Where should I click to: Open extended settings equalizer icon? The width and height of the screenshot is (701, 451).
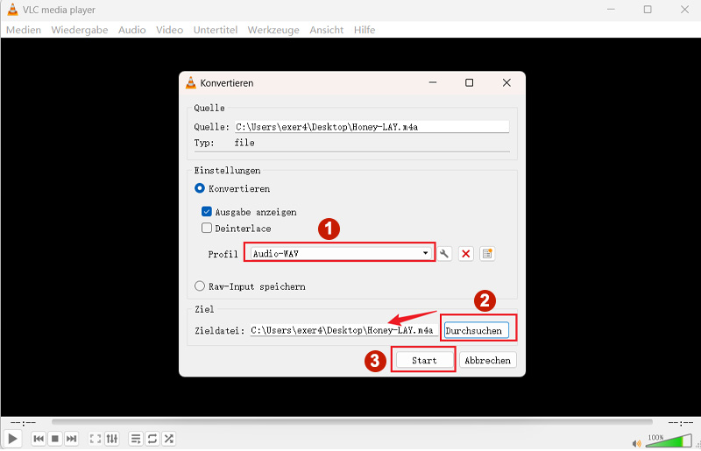[x=112, y=439]
